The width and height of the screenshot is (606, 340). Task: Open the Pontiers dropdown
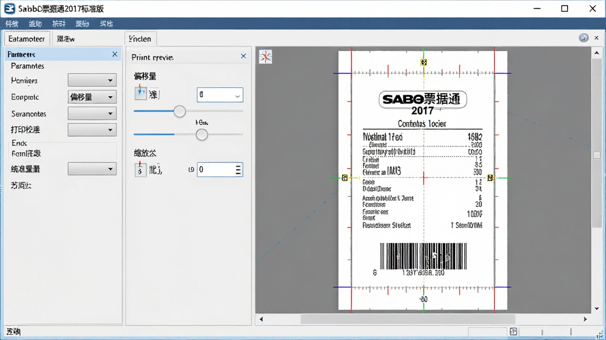[x=92, y=80]
